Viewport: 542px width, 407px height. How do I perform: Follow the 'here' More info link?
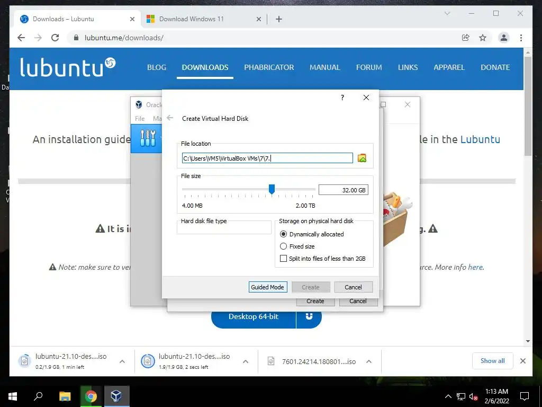[475, 267]
